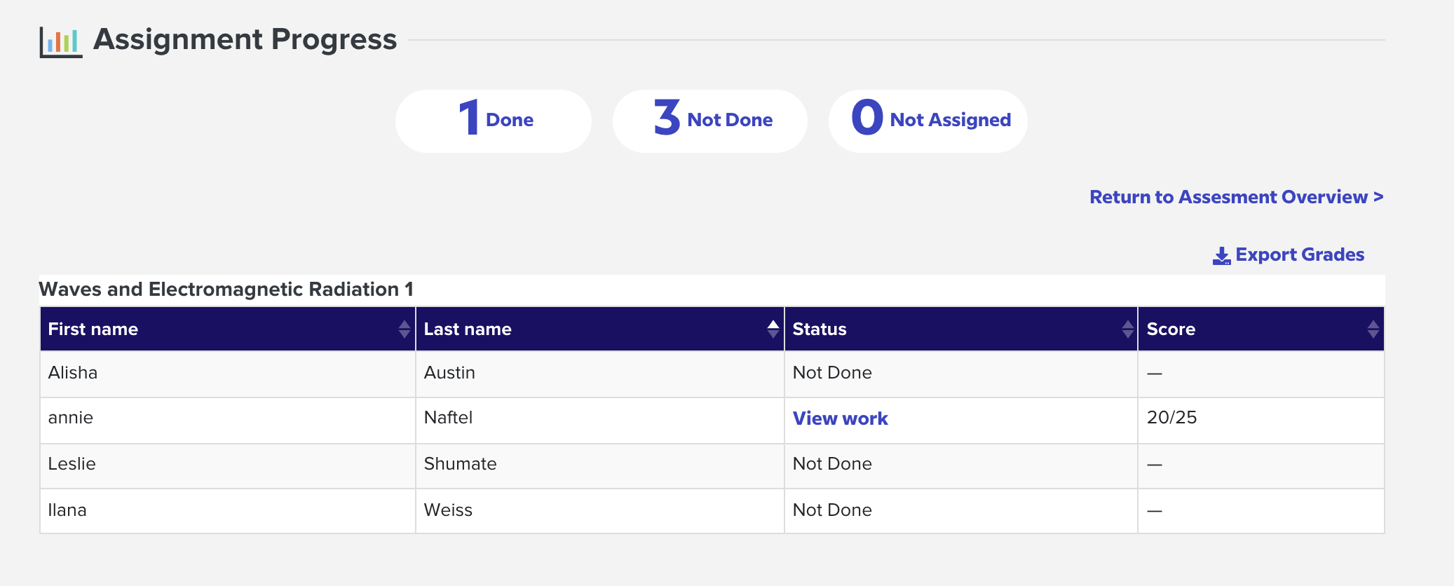Click the first name Leslie
1454x586 pixels.
tap(72, 463)
